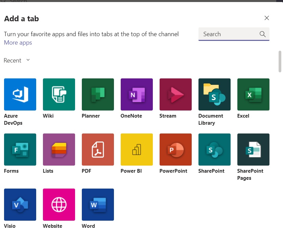
Task: Pick the Document Library app
Action: coord(214,94)
